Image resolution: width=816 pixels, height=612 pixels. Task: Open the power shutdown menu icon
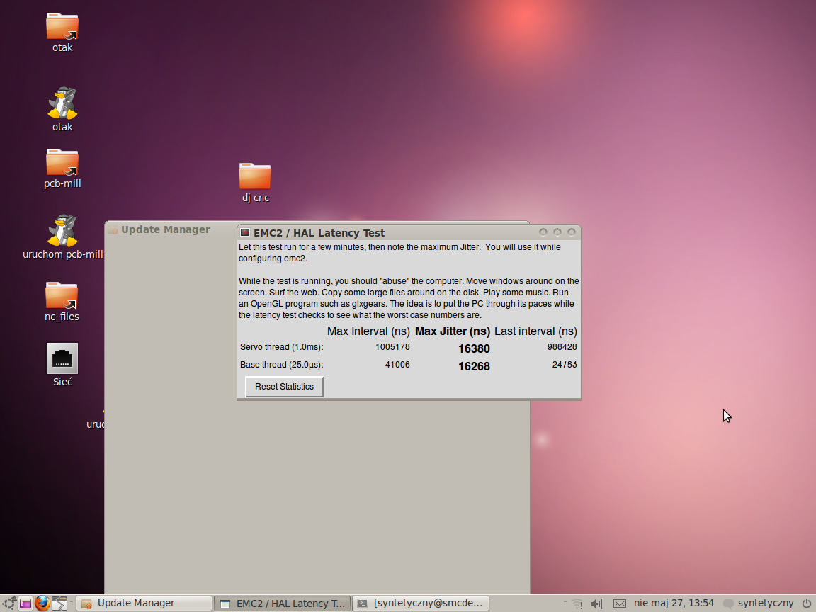pos(806,603)
